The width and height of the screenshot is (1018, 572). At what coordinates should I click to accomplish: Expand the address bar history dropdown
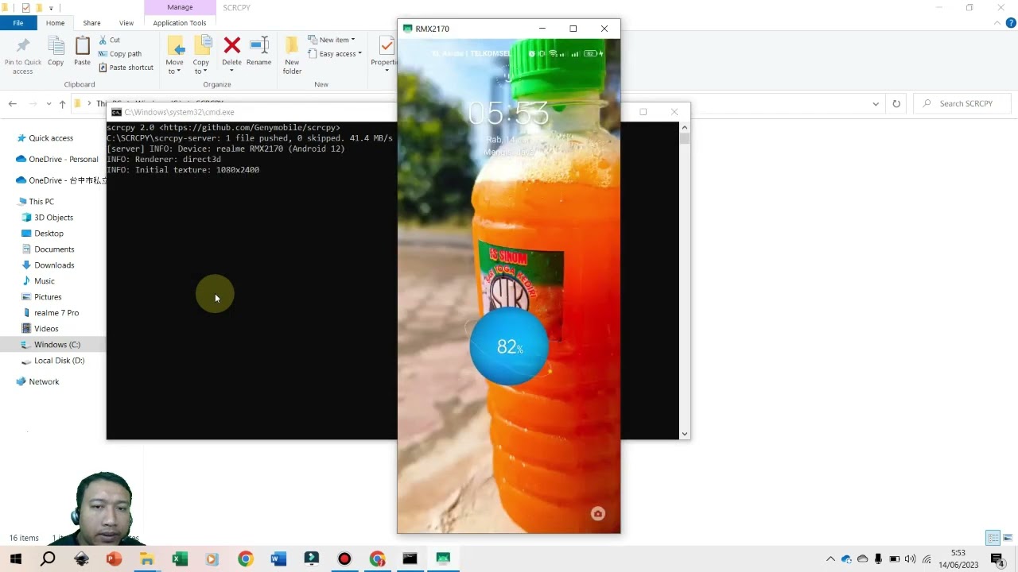click(x=876, y=103)
